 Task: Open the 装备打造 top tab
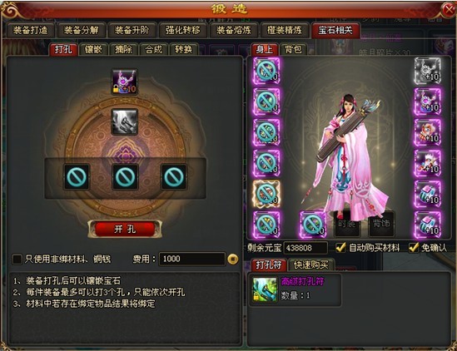click(x=31, y=30)
